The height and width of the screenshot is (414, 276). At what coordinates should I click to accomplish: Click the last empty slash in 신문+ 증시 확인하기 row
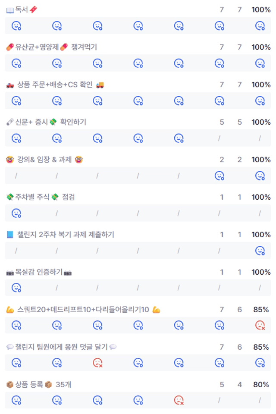coord(260,138)
